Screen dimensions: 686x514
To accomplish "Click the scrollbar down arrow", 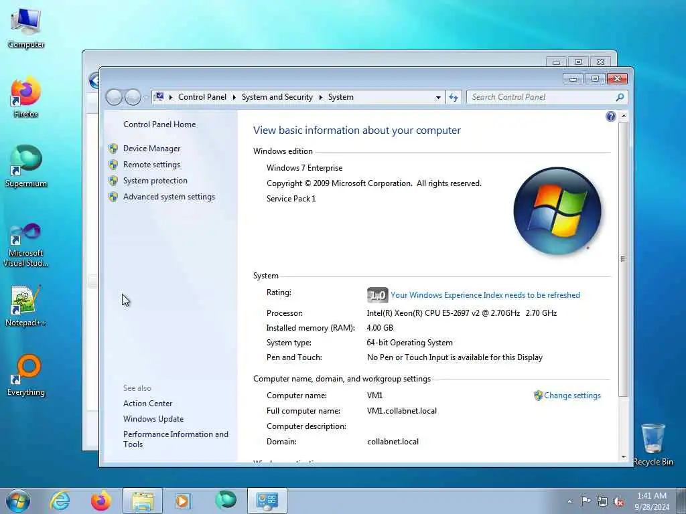I will tap(624, 456).
